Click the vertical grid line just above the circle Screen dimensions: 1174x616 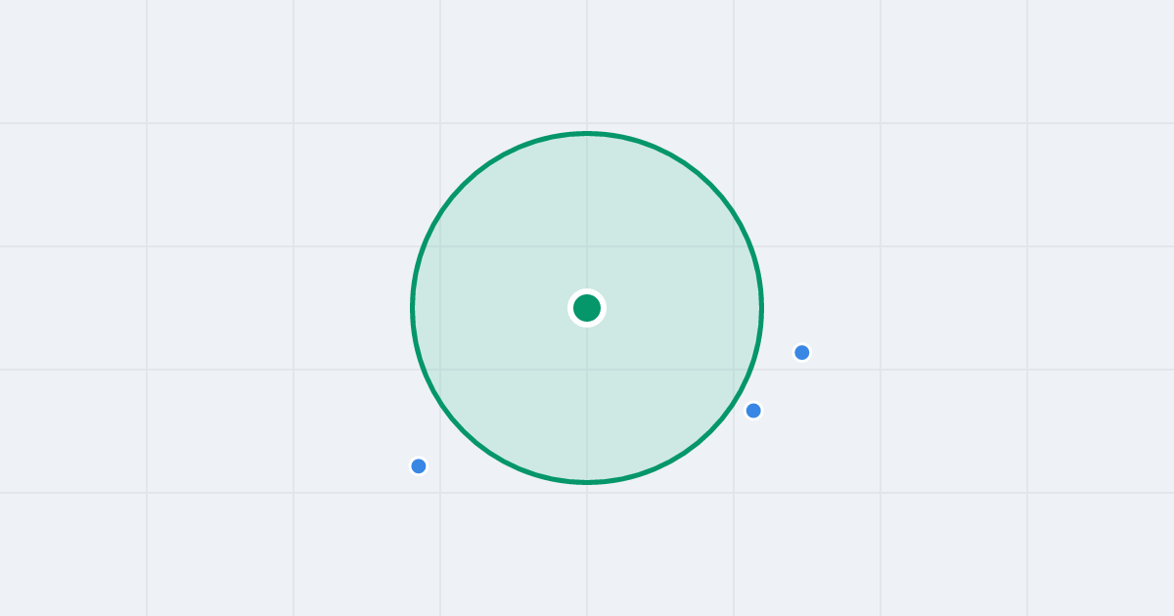(x=587, y=65)
